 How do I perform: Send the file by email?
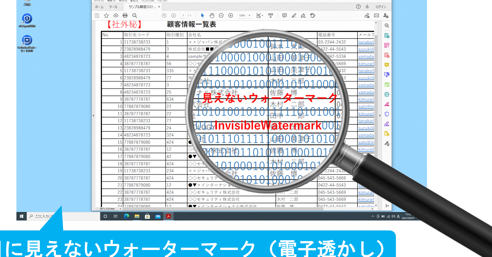[x=377, y=15]
